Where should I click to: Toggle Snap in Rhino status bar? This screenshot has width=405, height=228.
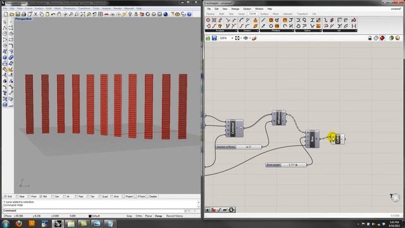point(129,216)
